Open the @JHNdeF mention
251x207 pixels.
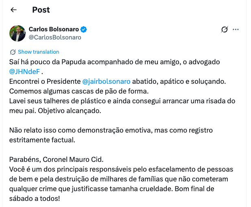click(x=24, y=71)
